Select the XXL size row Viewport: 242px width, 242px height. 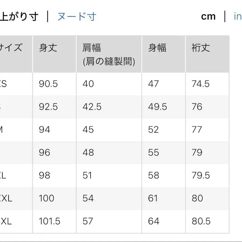[5, 198]
